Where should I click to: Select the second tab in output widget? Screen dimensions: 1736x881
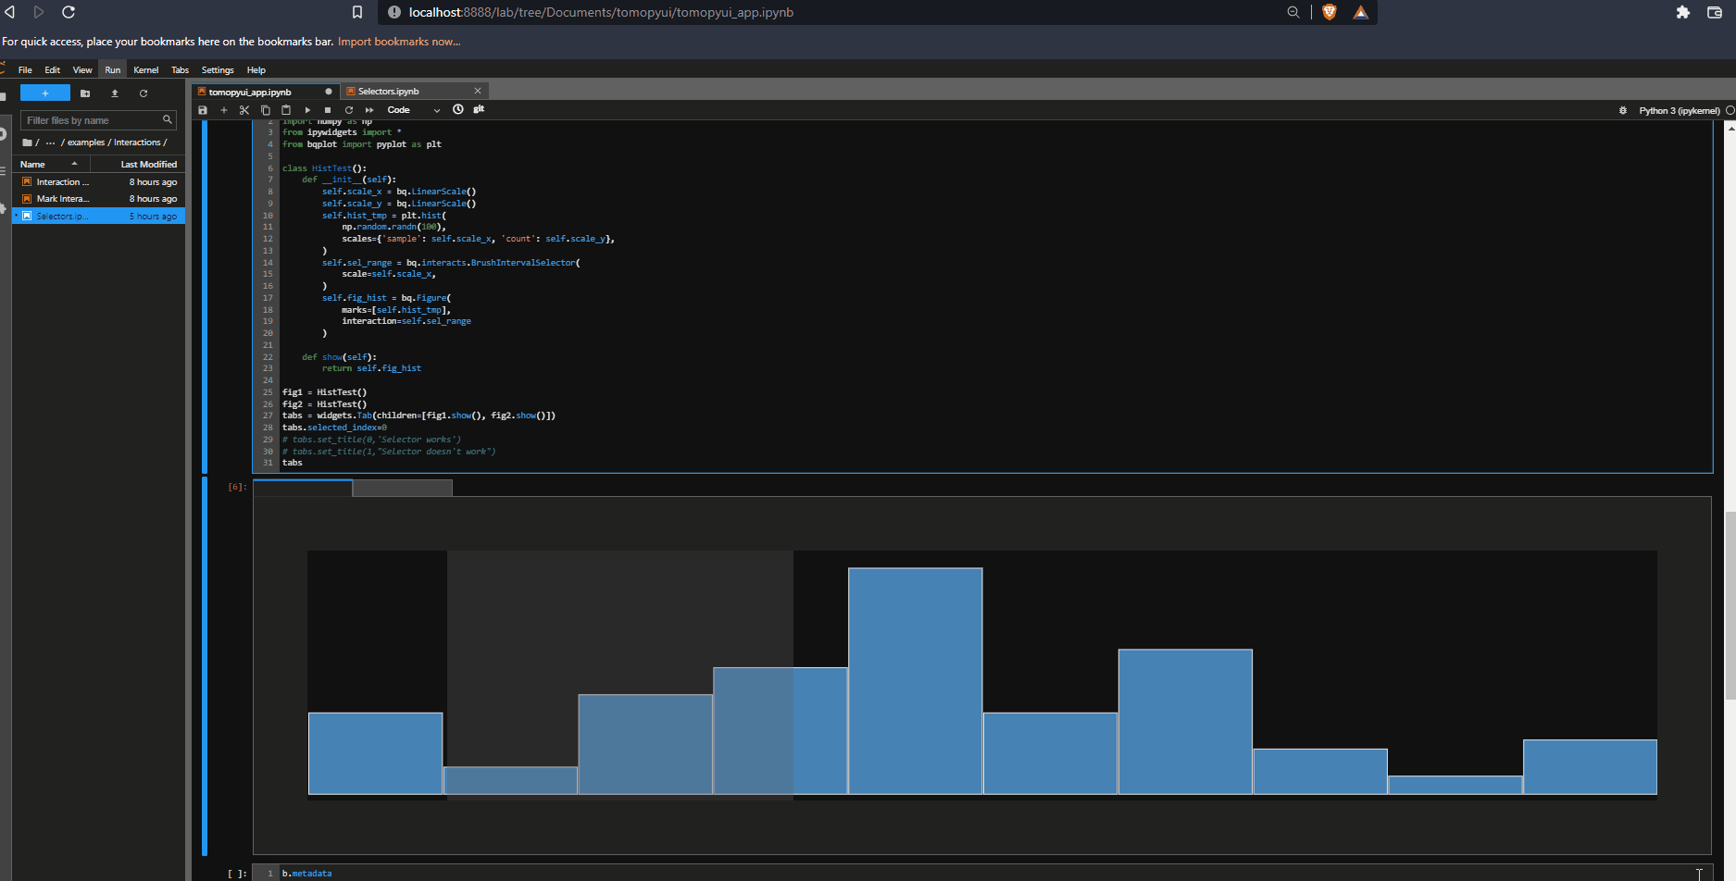(x=402, y=488)
